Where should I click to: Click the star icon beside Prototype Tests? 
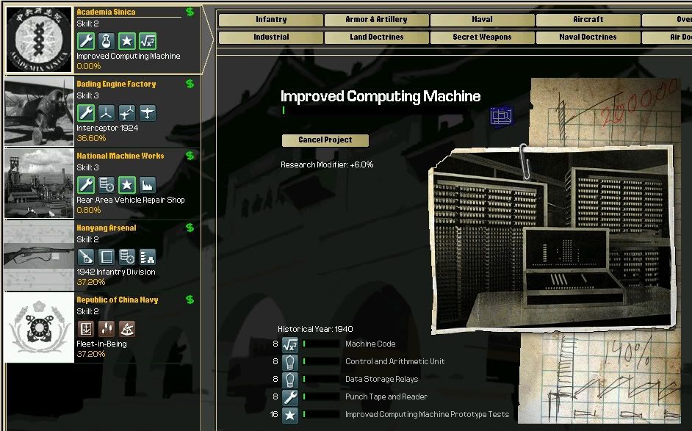tap(290, 414)
